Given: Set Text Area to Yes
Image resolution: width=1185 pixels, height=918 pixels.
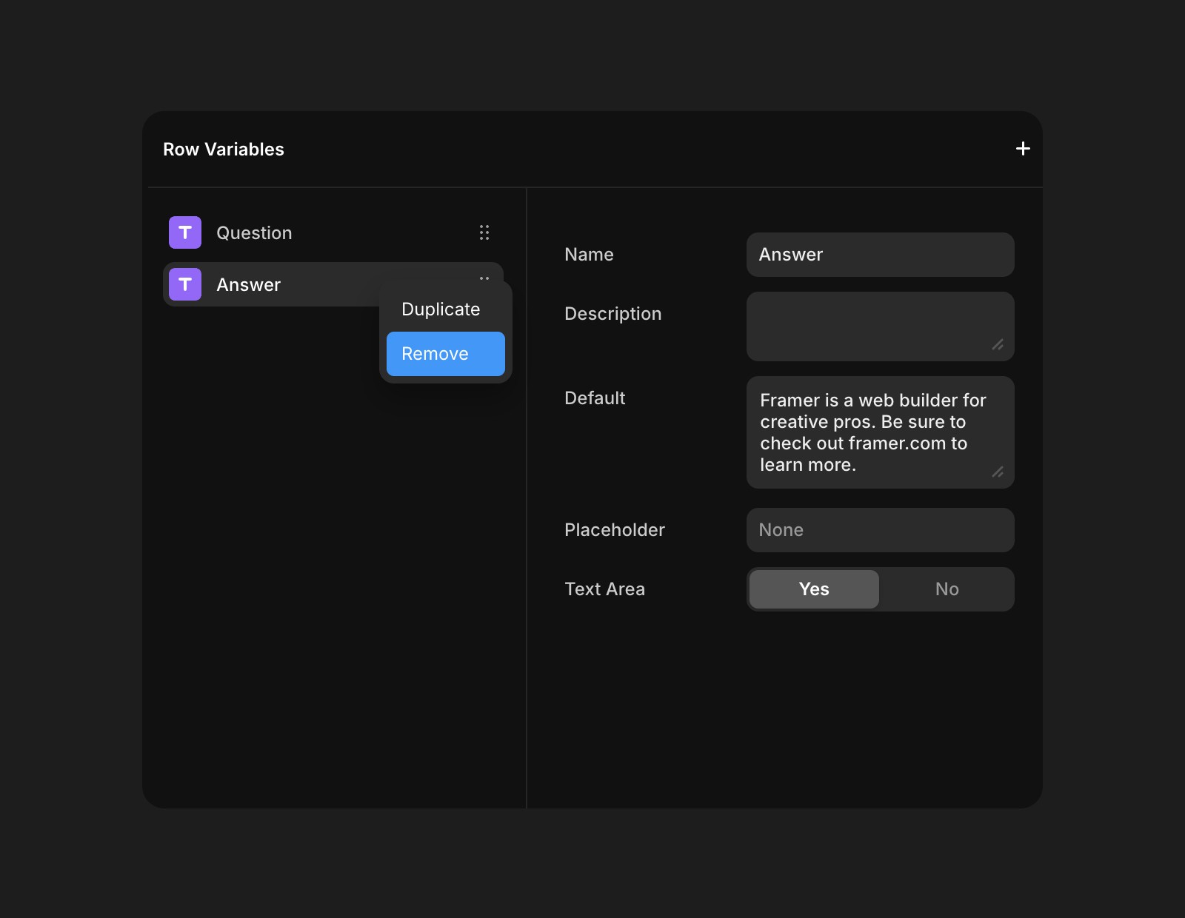Looking at the screenshot, I should 814,589.
